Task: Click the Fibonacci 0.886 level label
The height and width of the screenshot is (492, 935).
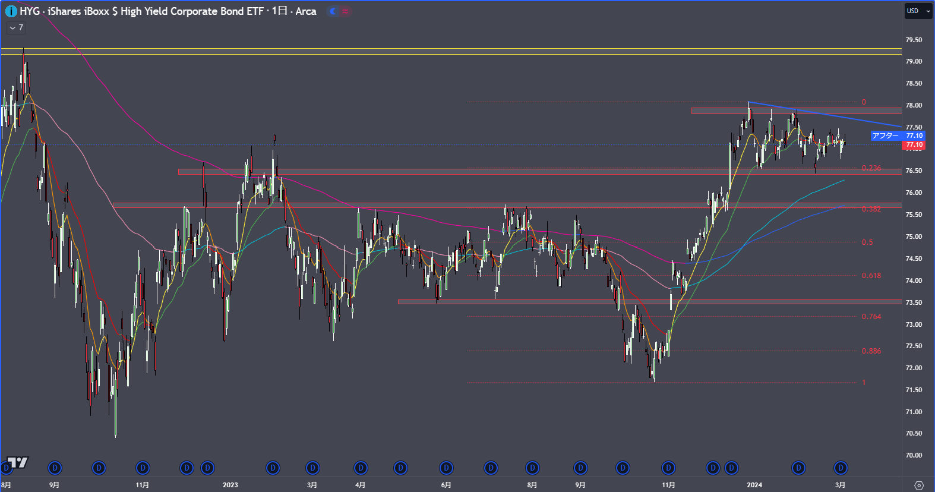Action: point(871,351)
